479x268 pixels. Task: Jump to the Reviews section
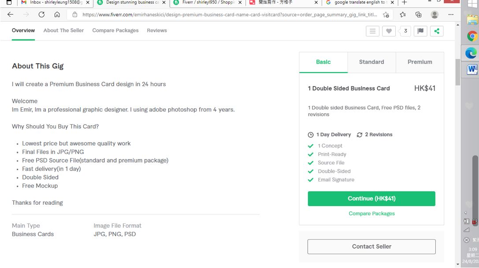pos(157,30)
